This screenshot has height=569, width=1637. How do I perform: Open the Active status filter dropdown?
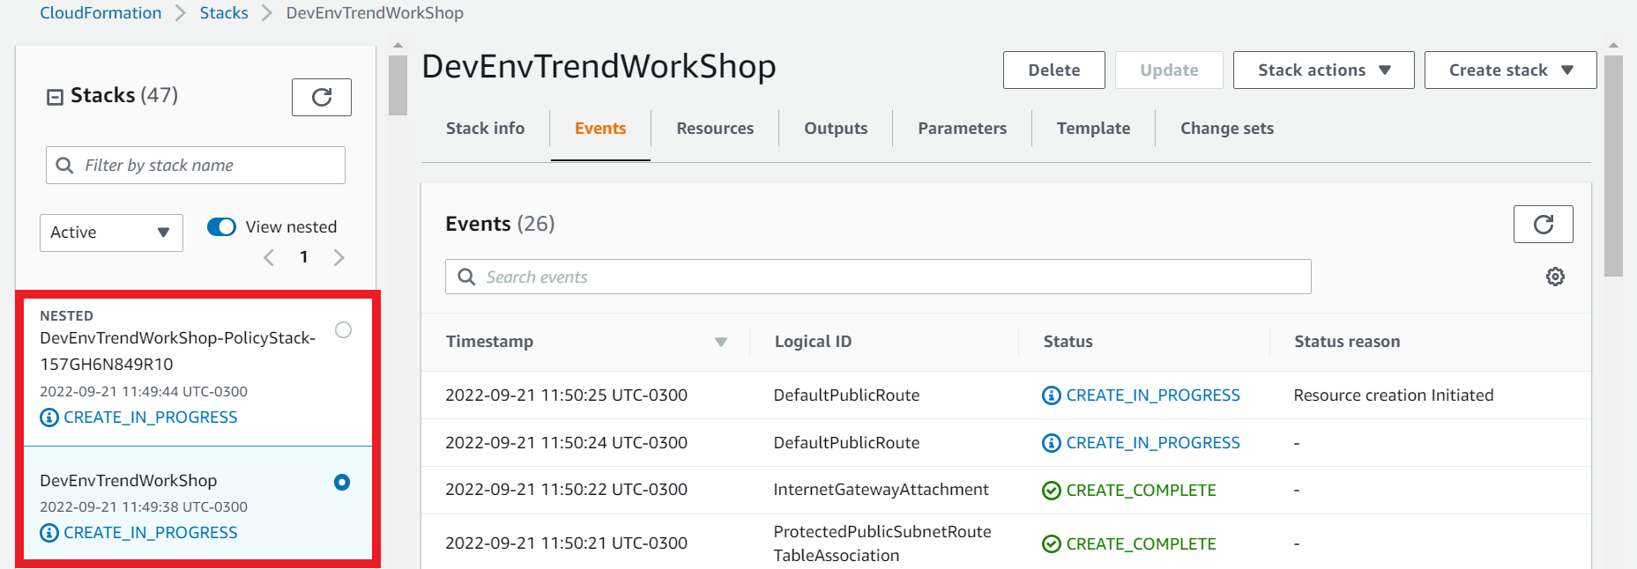tap(111, 233)
